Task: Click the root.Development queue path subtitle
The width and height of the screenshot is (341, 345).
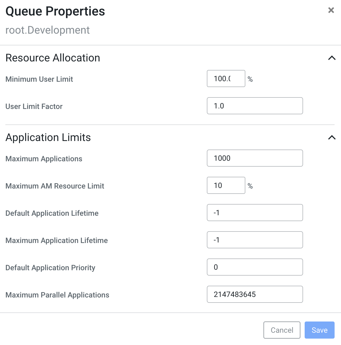Action: (48, 30)
